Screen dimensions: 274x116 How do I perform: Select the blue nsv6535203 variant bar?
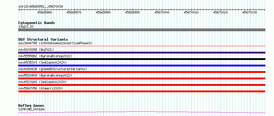click(x=142, y=66)
